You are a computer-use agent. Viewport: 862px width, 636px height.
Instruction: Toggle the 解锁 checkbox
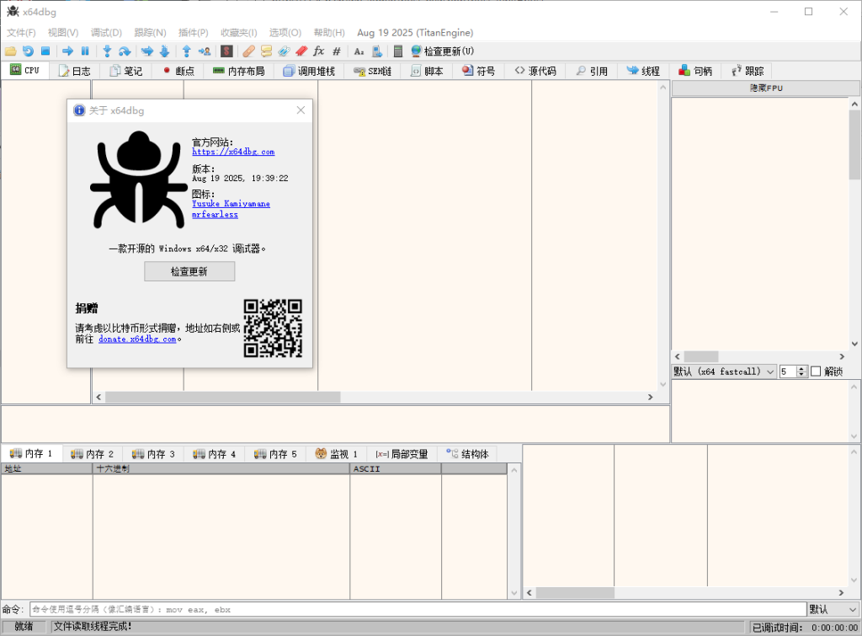[x=816, y=371]
